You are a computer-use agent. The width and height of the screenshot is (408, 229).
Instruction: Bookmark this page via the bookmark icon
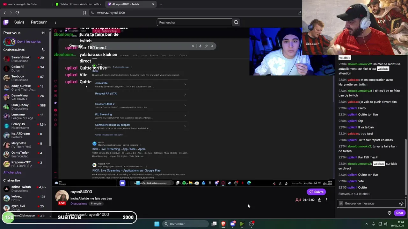[84, 13]
